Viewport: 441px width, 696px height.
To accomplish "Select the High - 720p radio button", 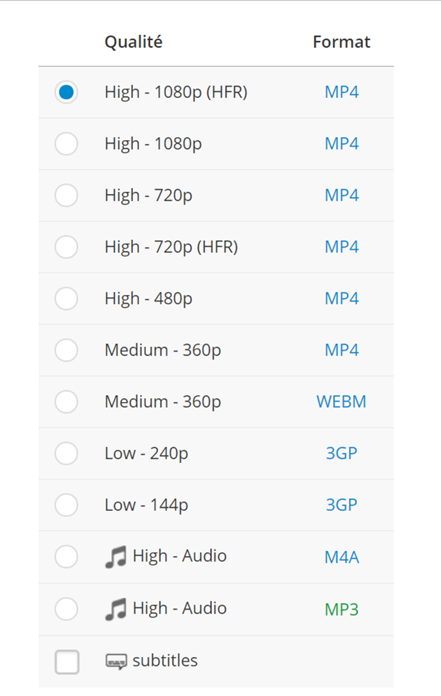I will pyautogui.click(x=66, y=196).
